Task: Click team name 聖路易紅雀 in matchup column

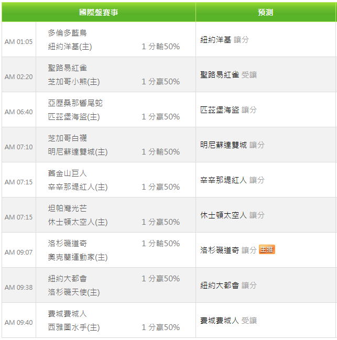Action: tap(67, 68)
